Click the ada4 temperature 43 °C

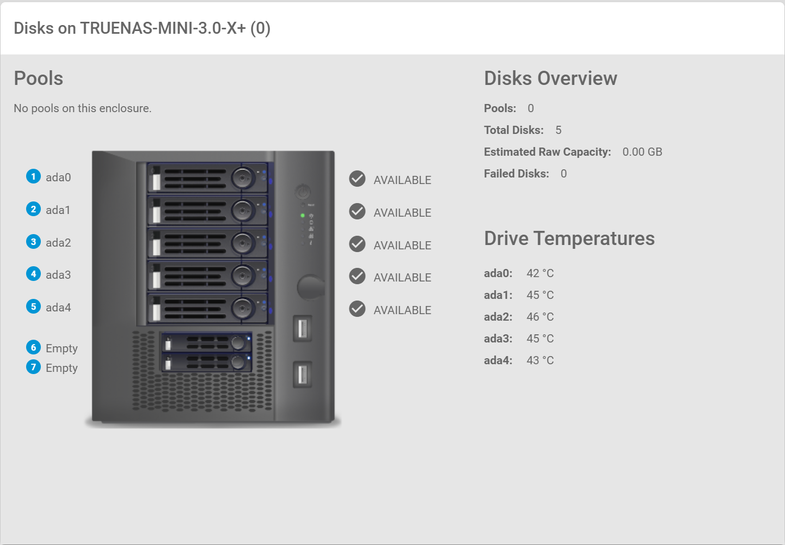click(540, 360)
